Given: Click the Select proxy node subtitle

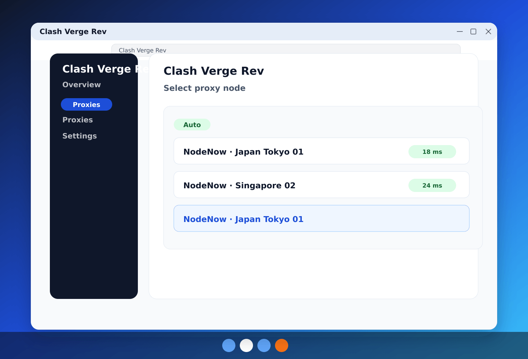Looking at the screenshot, I should point(205,88).
